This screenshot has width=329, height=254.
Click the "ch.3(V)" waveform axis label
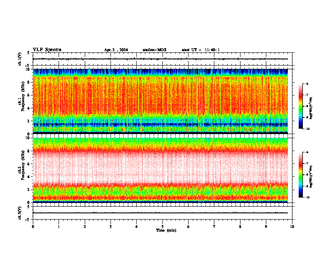[20, 213]
